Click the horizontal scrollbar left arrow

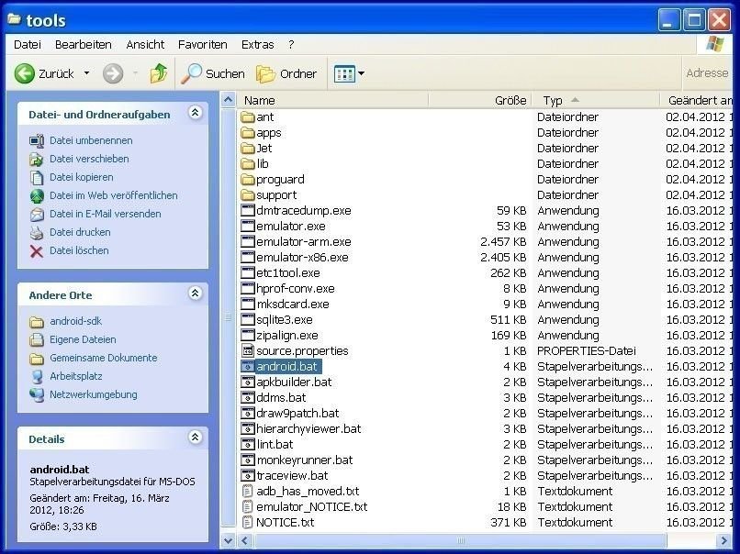click(244, 540)
